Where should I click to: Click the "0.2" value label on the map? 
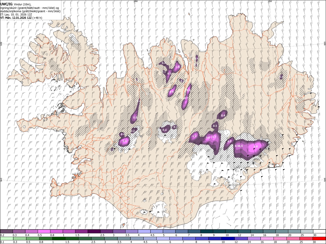(133, 131)
